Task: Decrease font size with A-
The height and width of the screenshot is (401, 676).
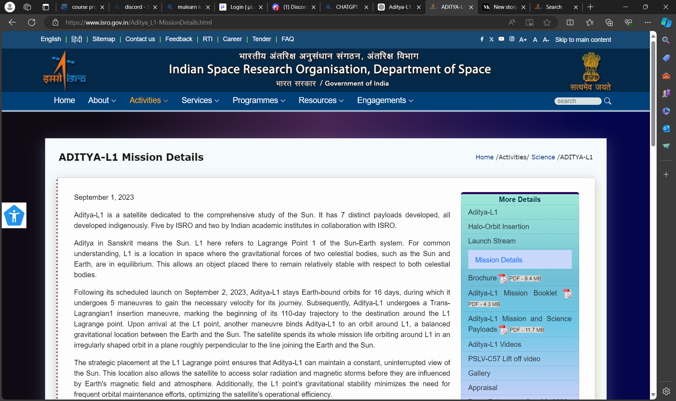Action: pyautogui.click(x=546, y=40)
